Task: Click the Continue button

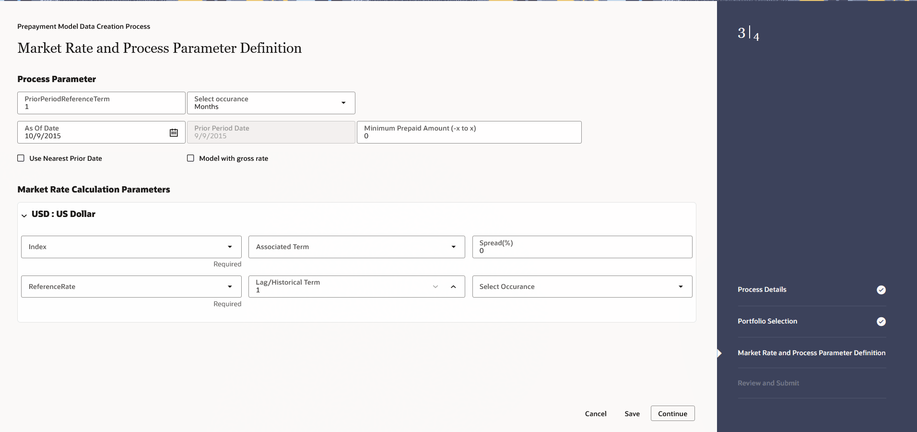Action: coord(672,413)
